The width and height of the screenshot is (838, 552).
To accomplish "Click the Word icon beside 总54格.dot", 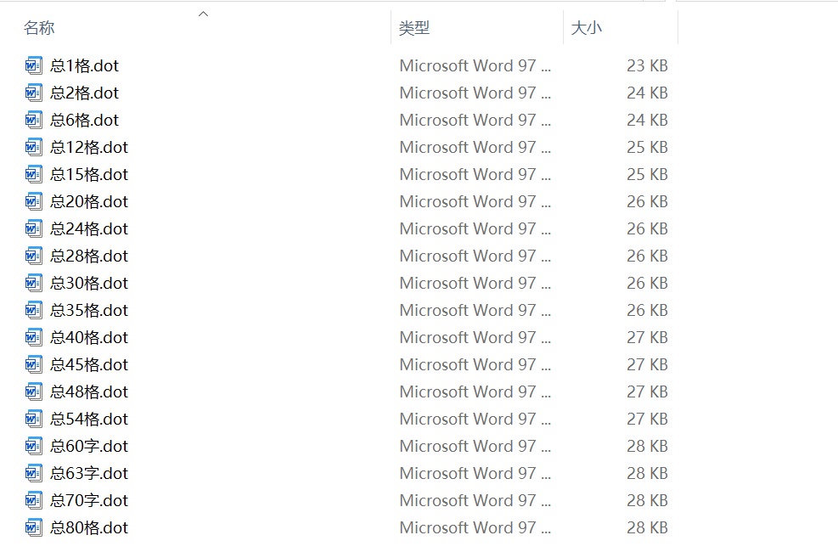I will pyautogui.click(x=33, y=420).
